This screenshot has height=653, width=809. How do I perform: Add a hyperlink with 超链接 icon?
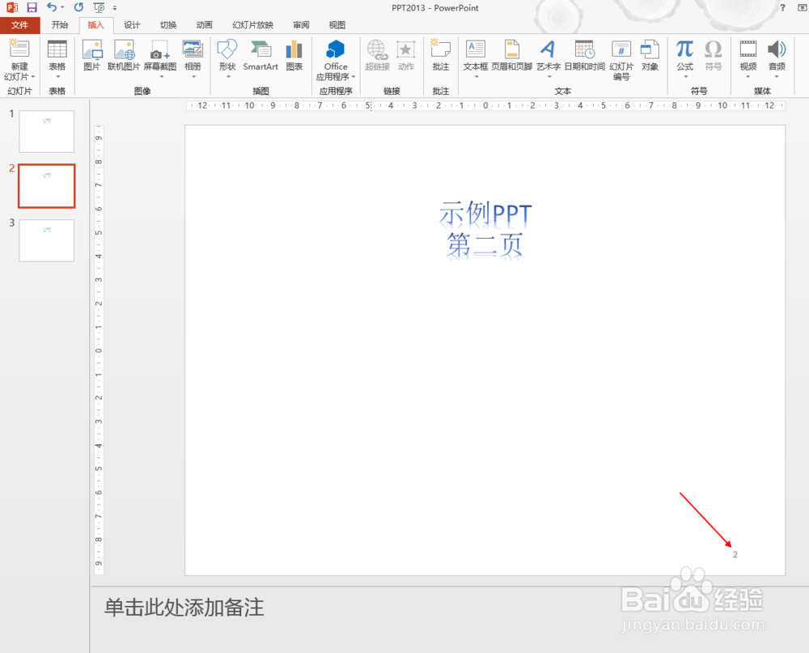377,57
